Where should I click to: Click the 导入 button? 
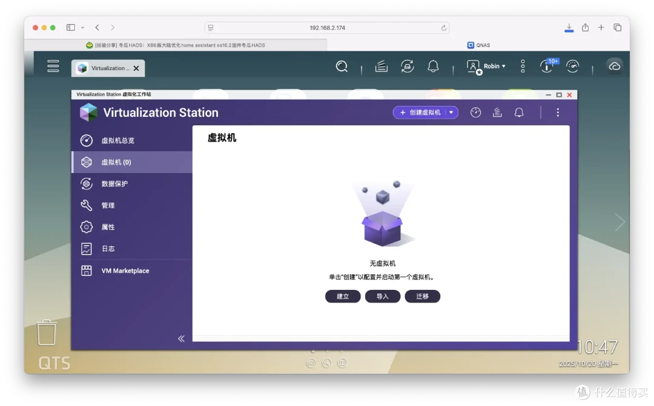tap(383, 296)
